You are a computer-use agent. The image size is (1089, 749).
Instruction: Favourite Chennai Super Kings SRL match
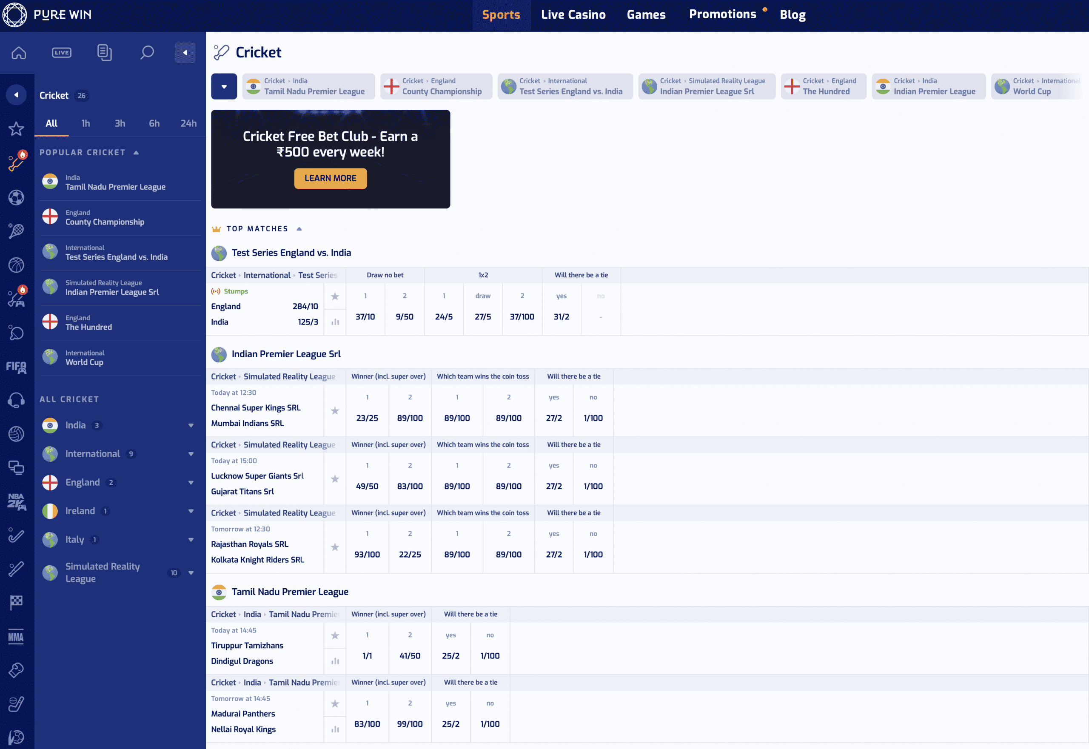[x=335, y=411]
